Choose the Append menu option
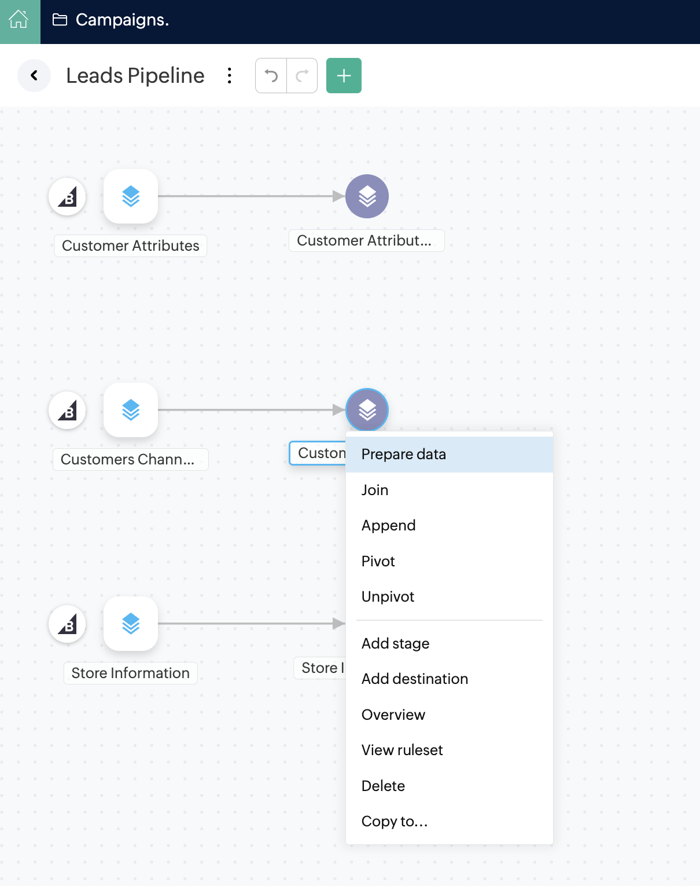700x886 pixels. [x=389, y=525]
